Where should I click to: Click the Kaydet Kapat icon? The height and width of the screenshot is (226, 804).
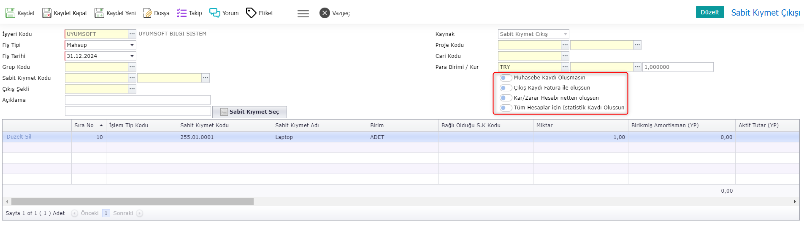(47, 13)
